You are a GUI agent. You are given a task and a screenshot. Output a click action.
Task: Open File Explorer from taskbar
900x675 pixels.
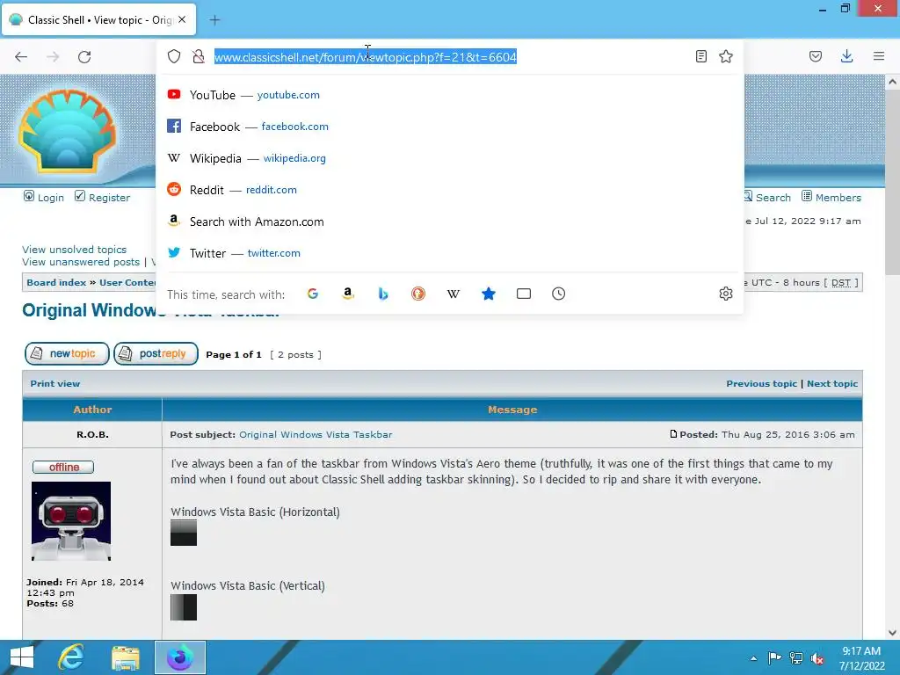(126, 657)
